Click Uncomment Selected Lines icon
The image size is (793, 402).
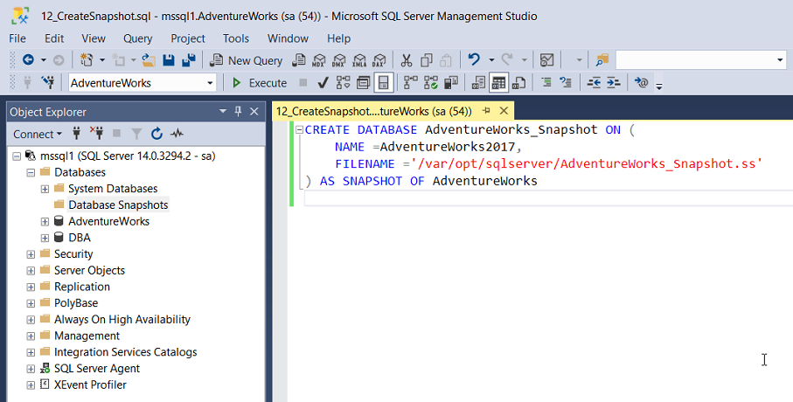tap(566, 82)
